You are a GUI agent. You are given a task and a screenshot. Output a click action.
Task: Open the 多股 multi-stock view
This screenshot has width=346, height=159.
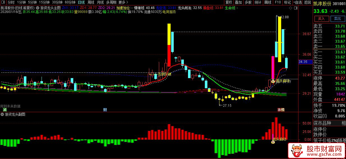tap(248, 2)
